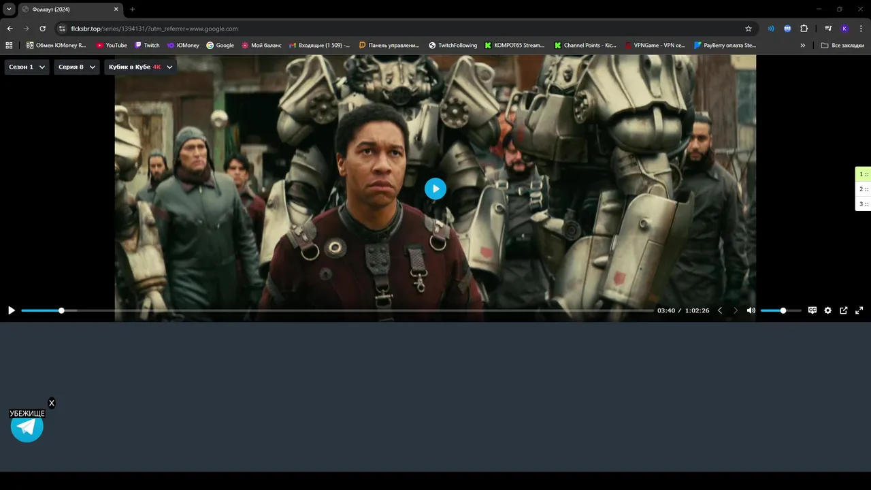Play video with center blue play button
871x490 pixels.
pos(435,189)
